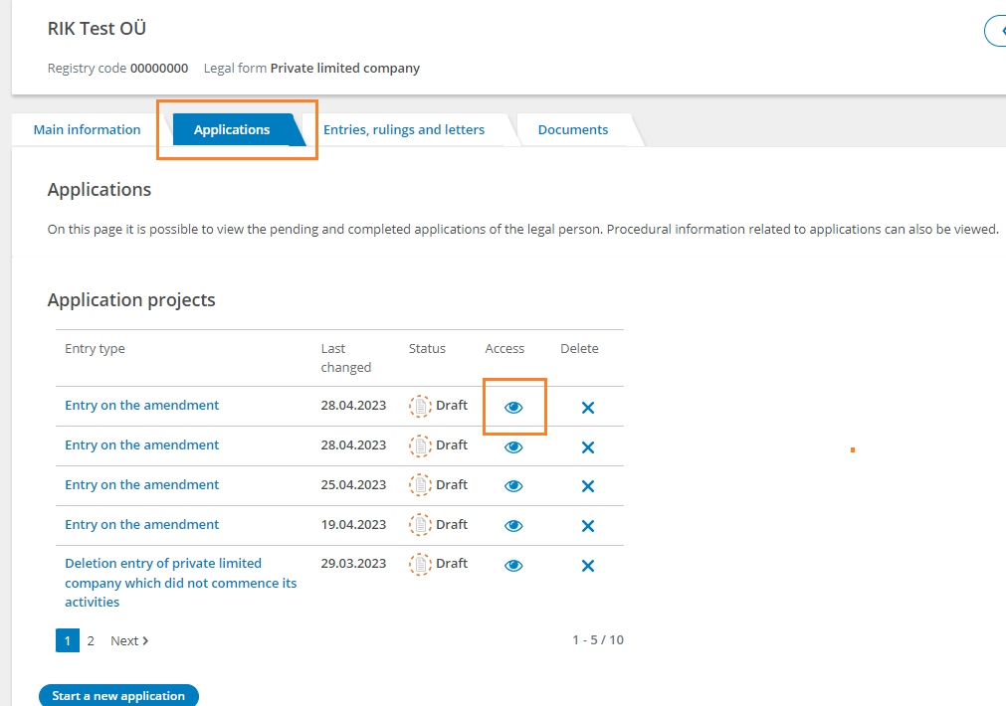
Task: Click the 'Application projects' heading
Action: [131, 300]
